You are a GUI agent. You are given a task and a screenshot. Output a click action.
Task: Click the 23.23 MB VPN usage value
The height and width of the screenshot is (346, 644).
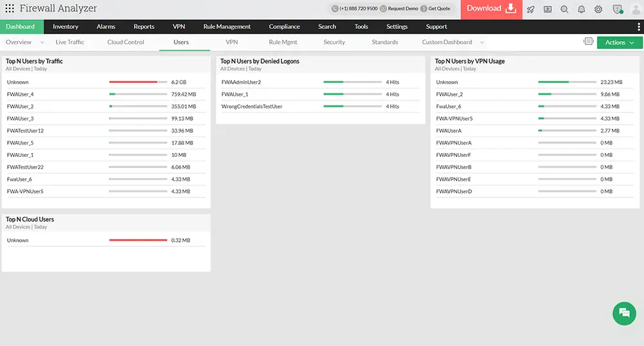(611, 82)
